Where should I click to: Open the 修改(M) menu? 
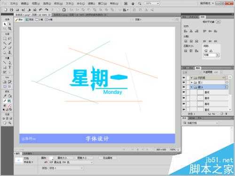point(58,3)
